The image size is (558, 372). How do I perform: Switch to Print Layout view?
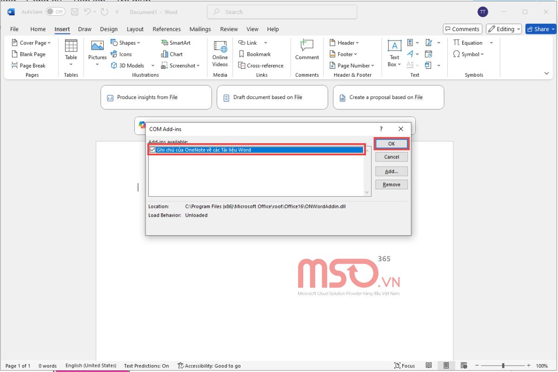pyautogui.click(x=446, y=365)
